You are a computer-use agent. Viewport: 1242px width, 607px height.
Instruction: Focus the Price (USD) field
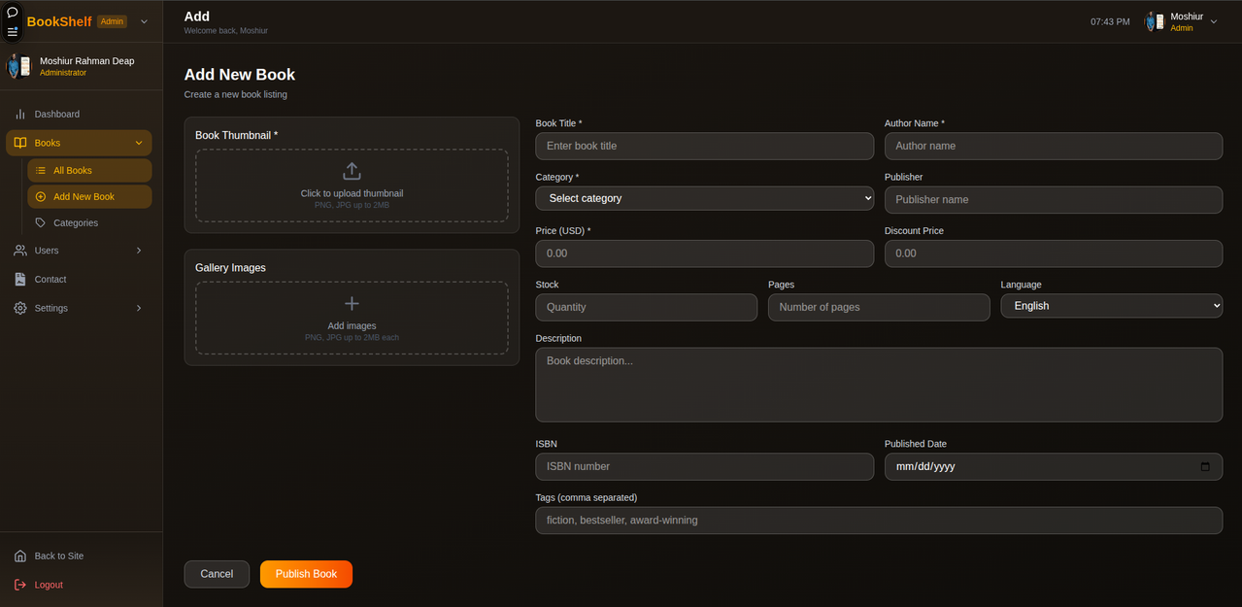coord(704,253)
